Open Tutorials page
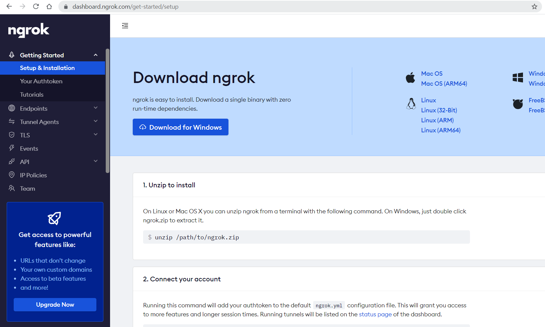 coord(53,95)
